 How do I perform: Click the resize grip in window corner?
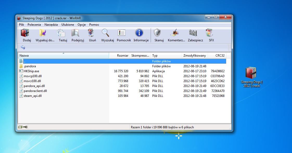pos(230,128)
